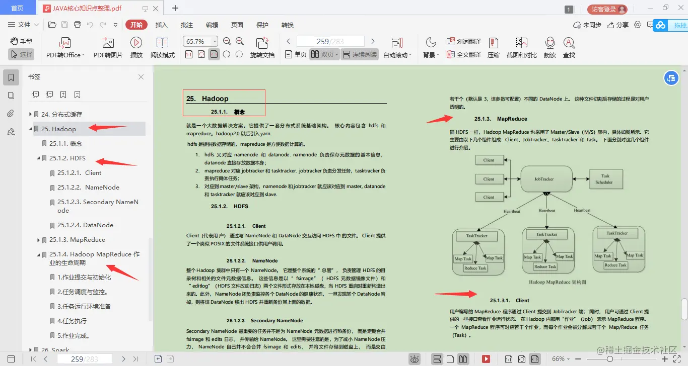Click the 访客登录 login button
The width and height of the screenshot is (688, 366).
tap(607, 9)
